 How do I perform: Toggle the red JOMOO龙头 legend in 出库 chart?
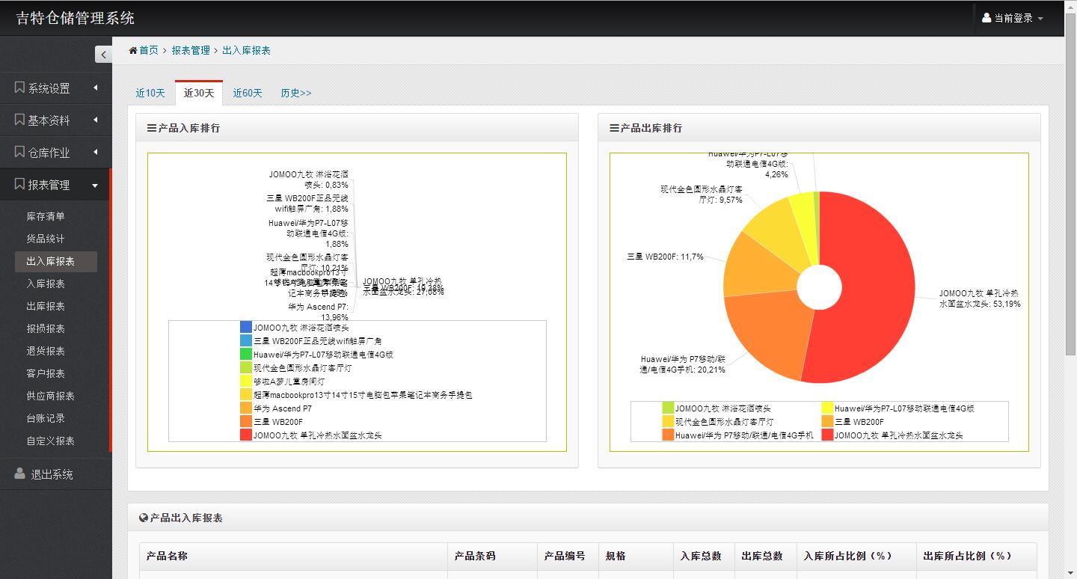coord(827,435)
